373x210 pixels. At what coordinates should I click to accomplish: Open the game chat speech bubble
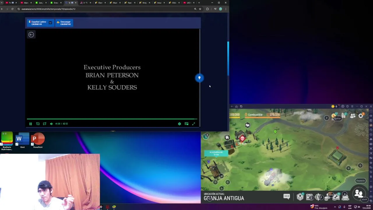[x=287, y=197]
